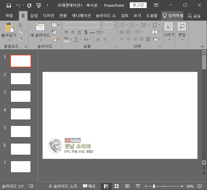
Task: Click the 로그인 sign-in button
Action: click(138, 5)
